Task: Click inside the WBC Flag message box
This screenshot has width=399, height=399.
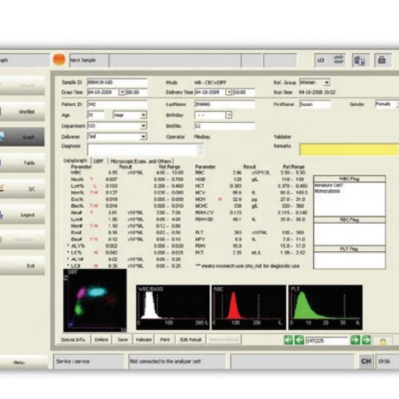Action: (349, 199)
